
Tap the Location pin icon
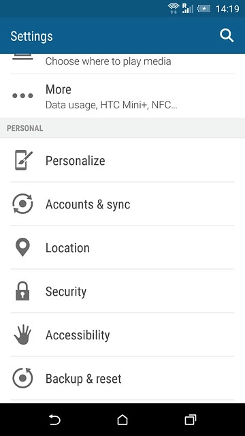22,247
